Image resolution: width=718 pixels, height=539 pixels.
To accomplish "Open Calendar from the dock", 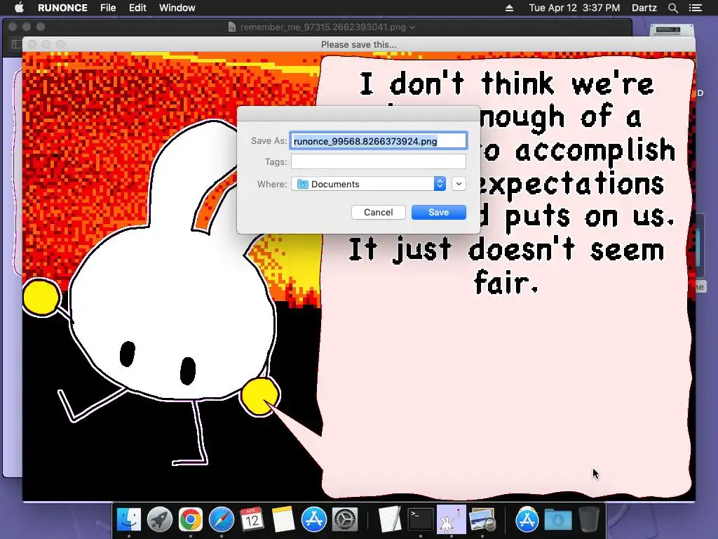I will coord(252,520).
